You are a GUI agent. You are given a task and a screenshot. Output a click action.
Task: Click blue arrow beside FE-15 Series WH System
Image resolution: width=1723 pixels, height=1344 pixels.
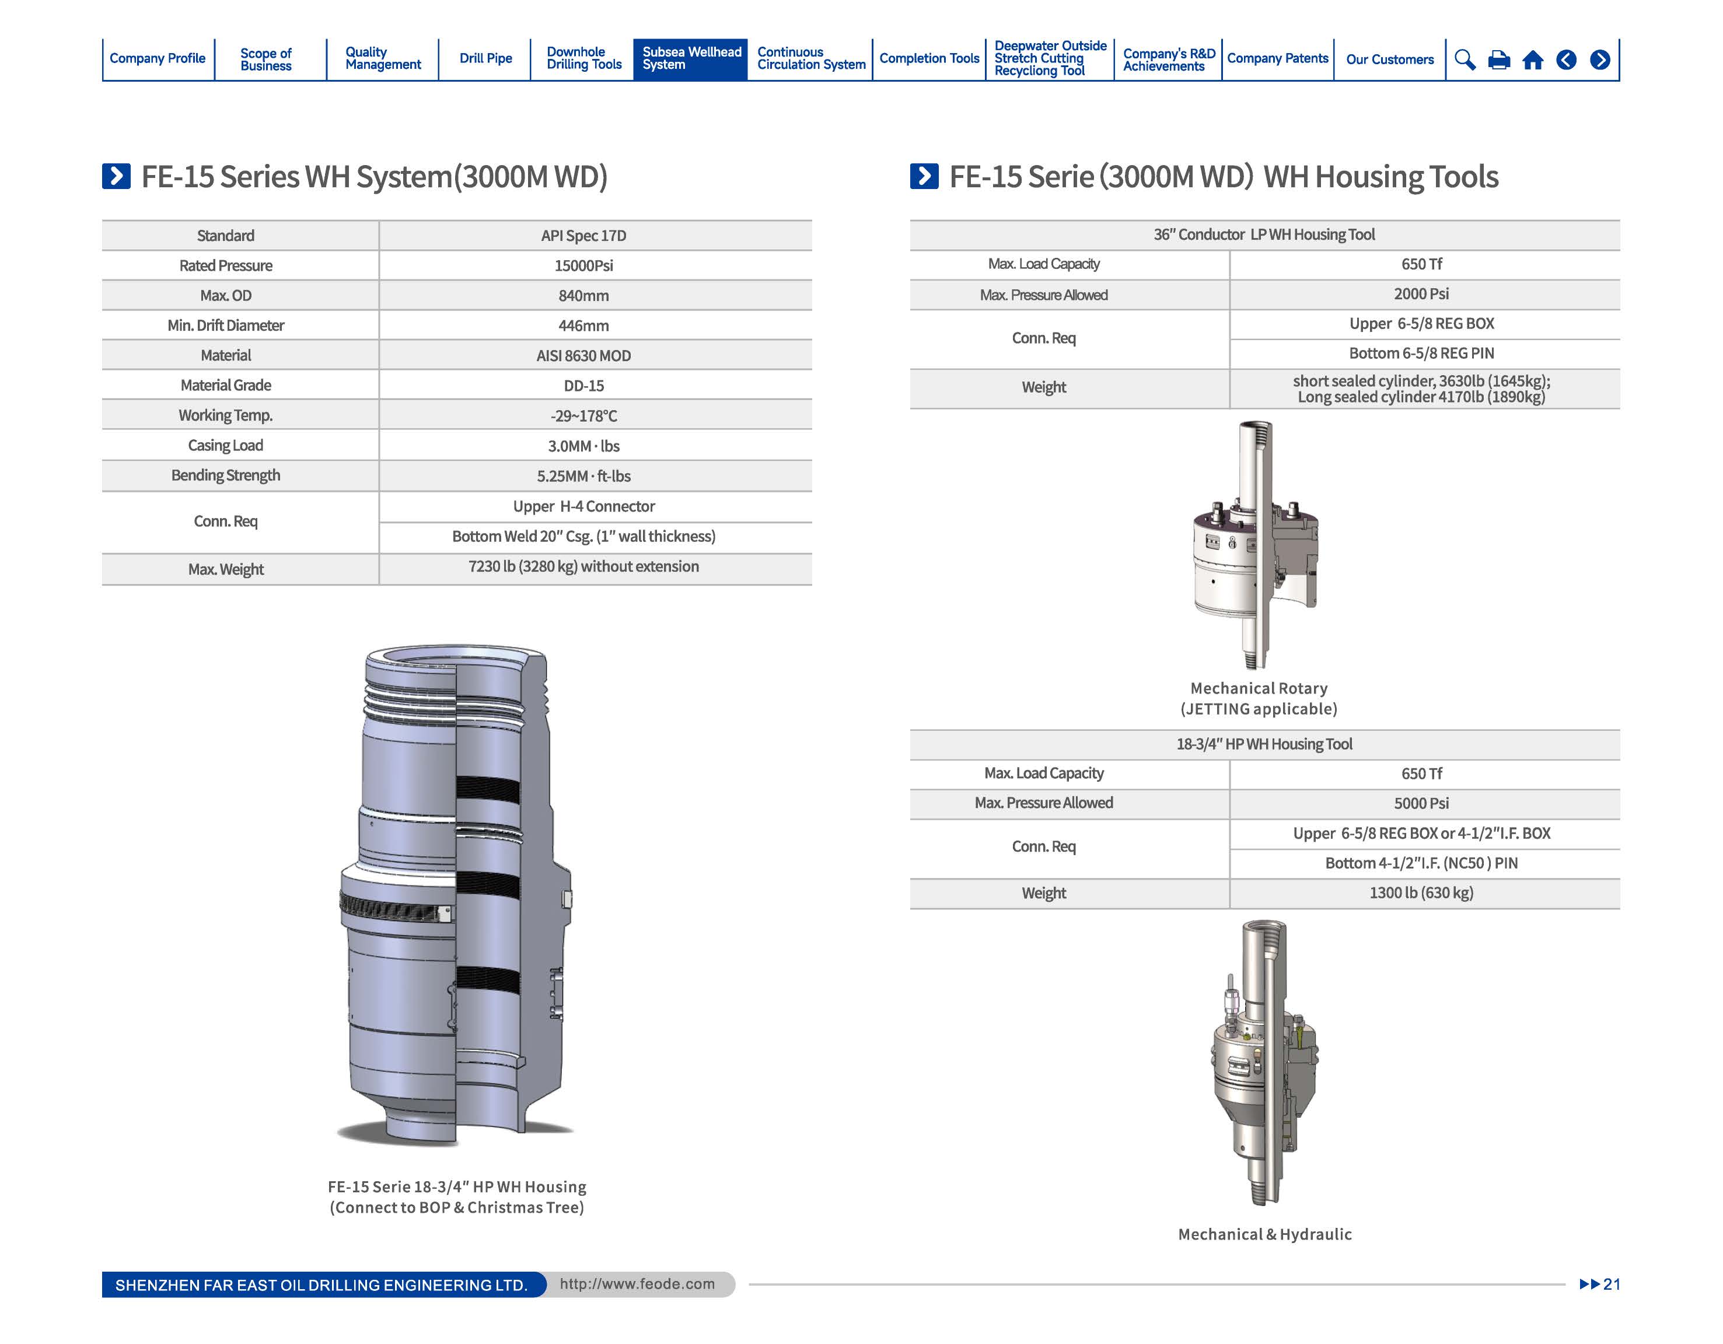[x=116, y=176]
